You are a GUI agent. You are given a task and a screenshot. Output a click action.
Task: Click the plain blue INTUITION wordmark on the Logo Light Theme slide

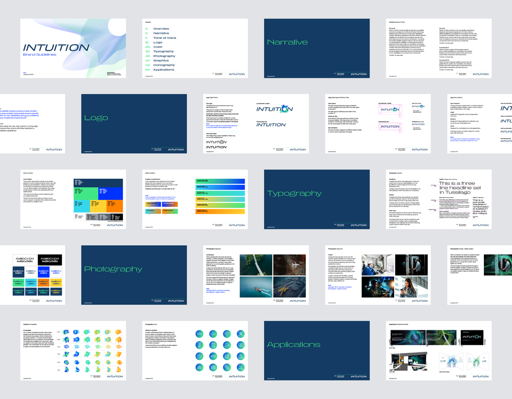click(271, 125)
